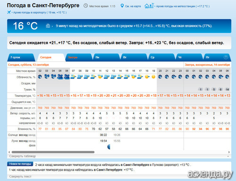The width and height of the screenshot is (236, 181).
Task: Open Архив погоды в аэропорту link
Action: pyautogui.click(x=40, y=12)
